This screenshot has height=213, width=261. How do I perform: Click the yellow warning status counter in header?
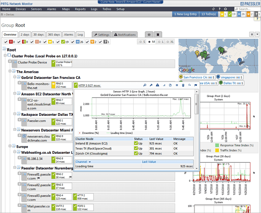[223, 14]
